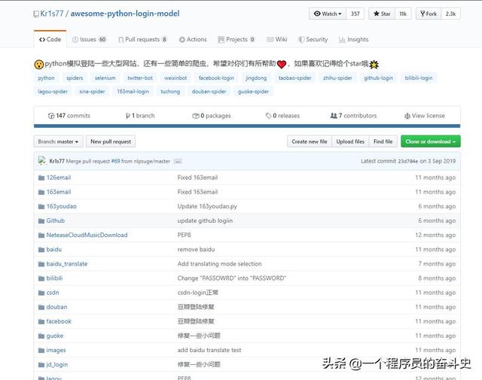Open commit 'Add translating mode selection'
Viewport: 482px width, 380px height.
pyautogui.click(x=219, y=264)
